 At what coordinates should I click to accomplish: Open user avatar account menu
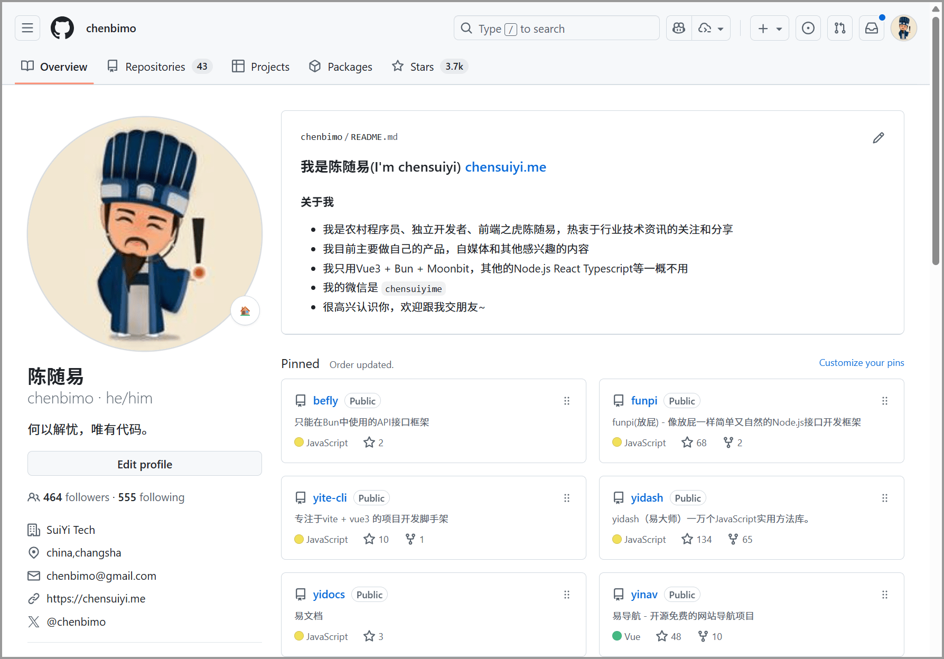(x=903, y=29)
